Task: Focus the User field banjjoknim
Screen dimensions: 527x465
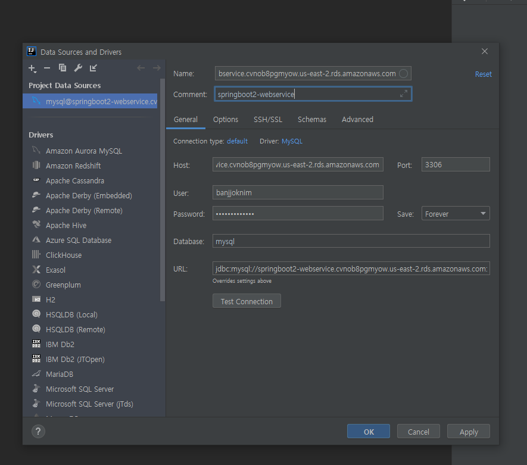Action: [x=298, y=192]
